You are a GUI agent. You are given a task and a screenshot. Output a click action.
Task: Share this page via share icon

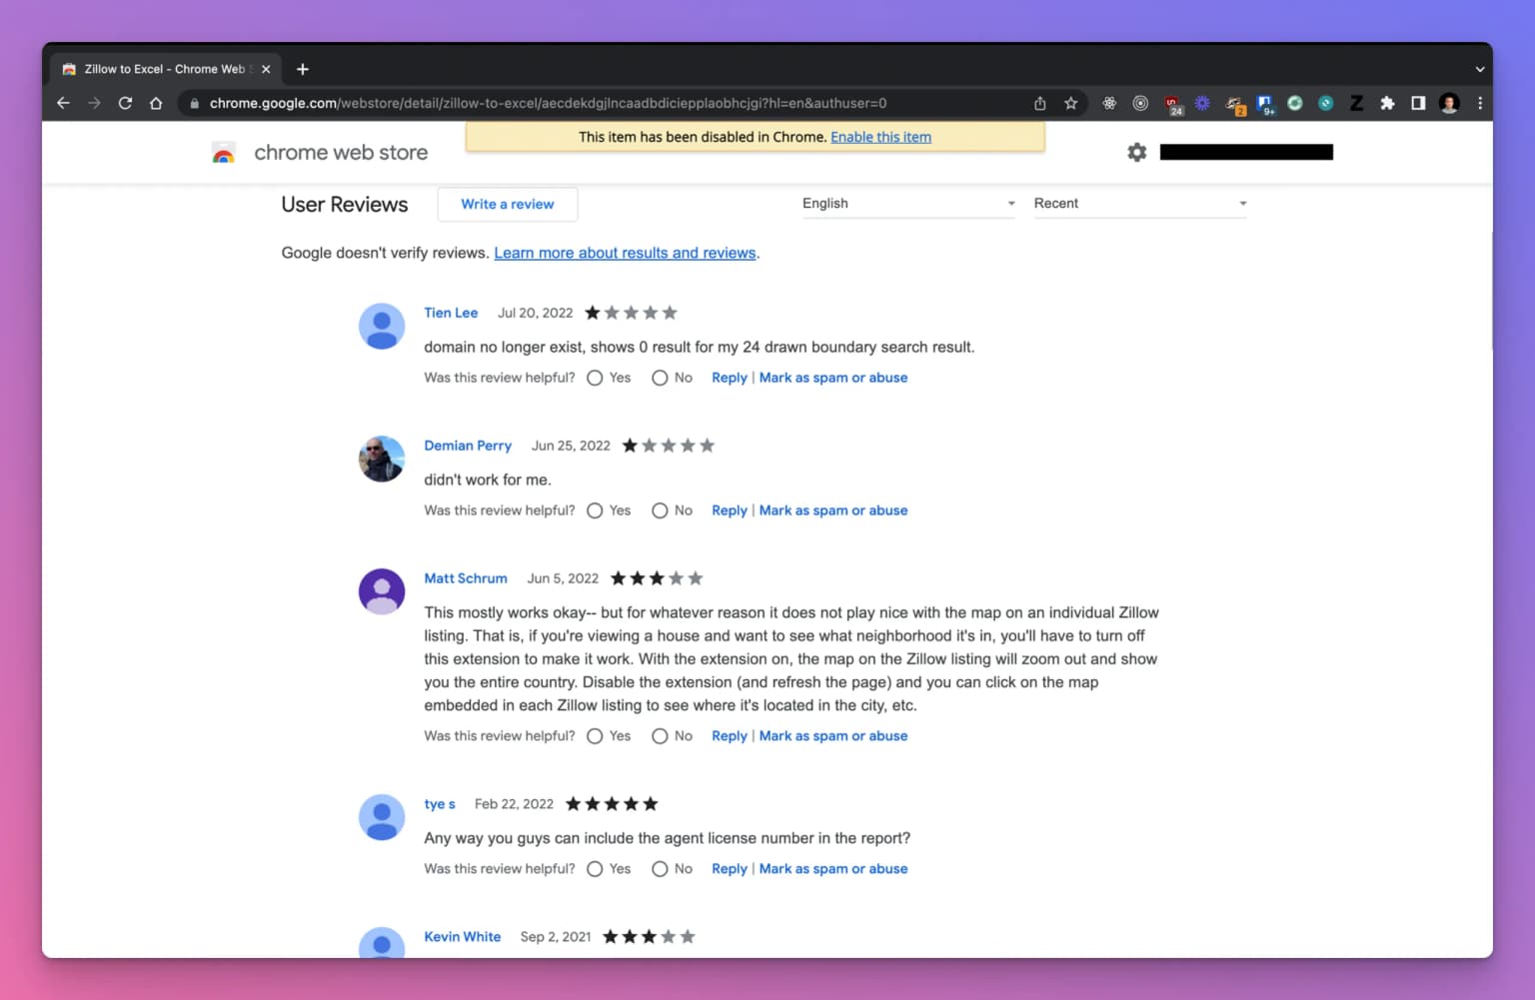point(1040,103)
